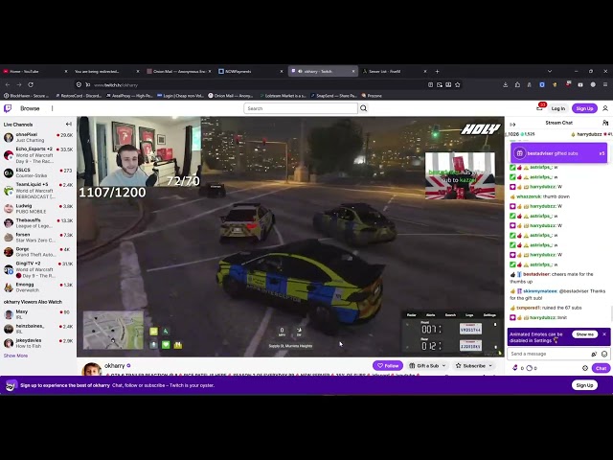613x460 pixels.
Task: Open ohnePixel channel in sidebar
Action: [x=38, y=137]
